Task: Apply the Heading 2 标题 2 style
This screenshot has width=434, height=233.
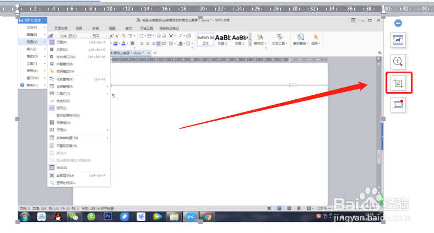Action: (x=240, y=40)
